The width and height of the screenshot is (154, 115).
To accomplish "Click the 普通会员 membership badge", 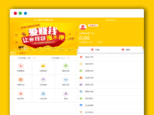I will coord(93,26).
